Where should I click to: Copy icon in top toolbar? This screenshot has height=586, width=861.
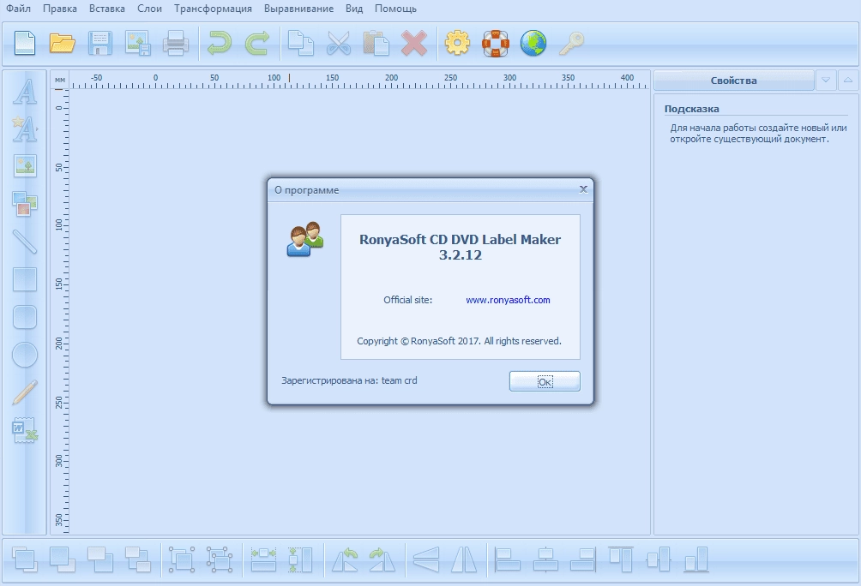tap(301, 43)
